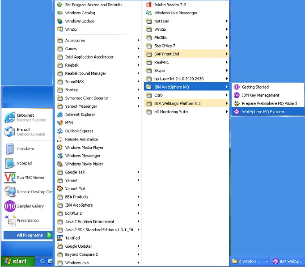Click the IBM Key Management icon
The height and width of the screenshot is (267, 305).
point(237,95)
